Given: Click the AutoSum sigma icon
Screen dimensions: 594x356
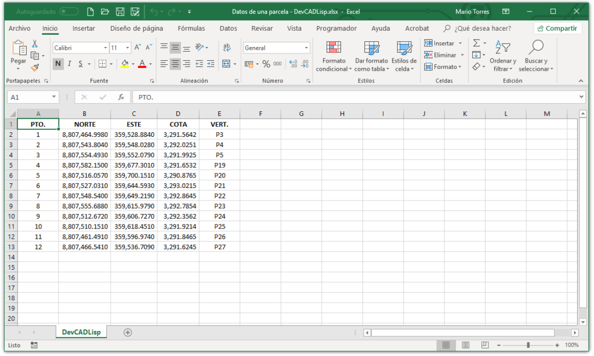Looking at the screenshot, I should click(476, 43).
